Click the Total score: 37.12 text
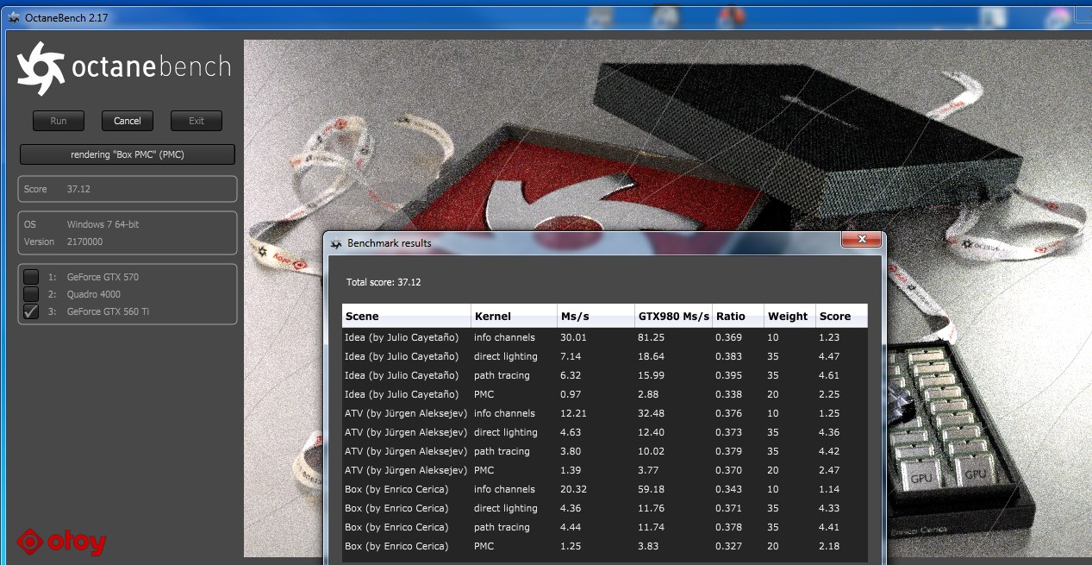Screen dimensions: 1092x565 (x=384, y=282)
